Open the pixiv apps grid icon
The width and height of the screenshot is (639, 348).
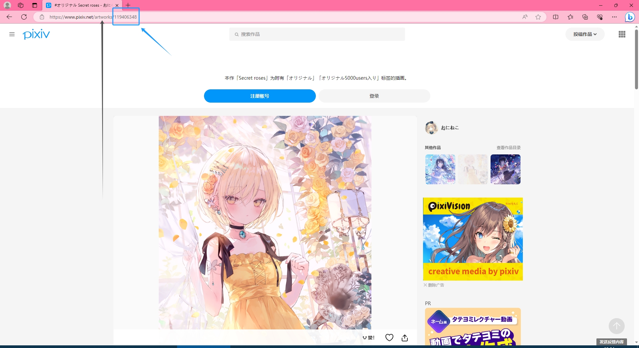[622, 34]
